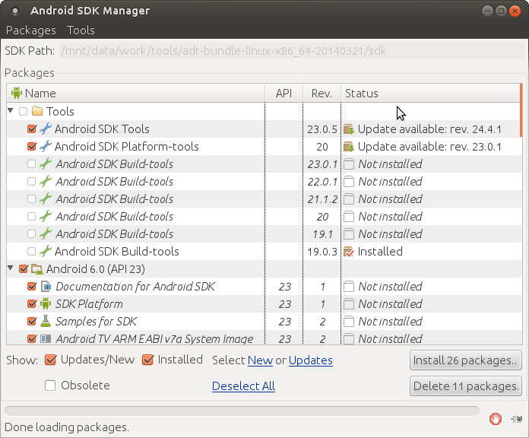
Task: Click the Deselect All link
Action: pyautogui.click(x=243, y=386)
